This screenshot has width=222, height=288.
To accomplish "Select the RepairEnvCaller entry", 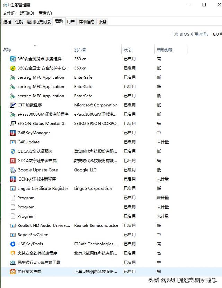I will coord(111,235).
